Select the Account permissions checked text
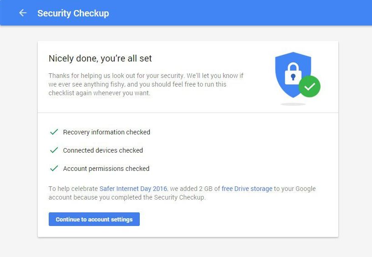The image size is (372, 257). coord(106,169)
